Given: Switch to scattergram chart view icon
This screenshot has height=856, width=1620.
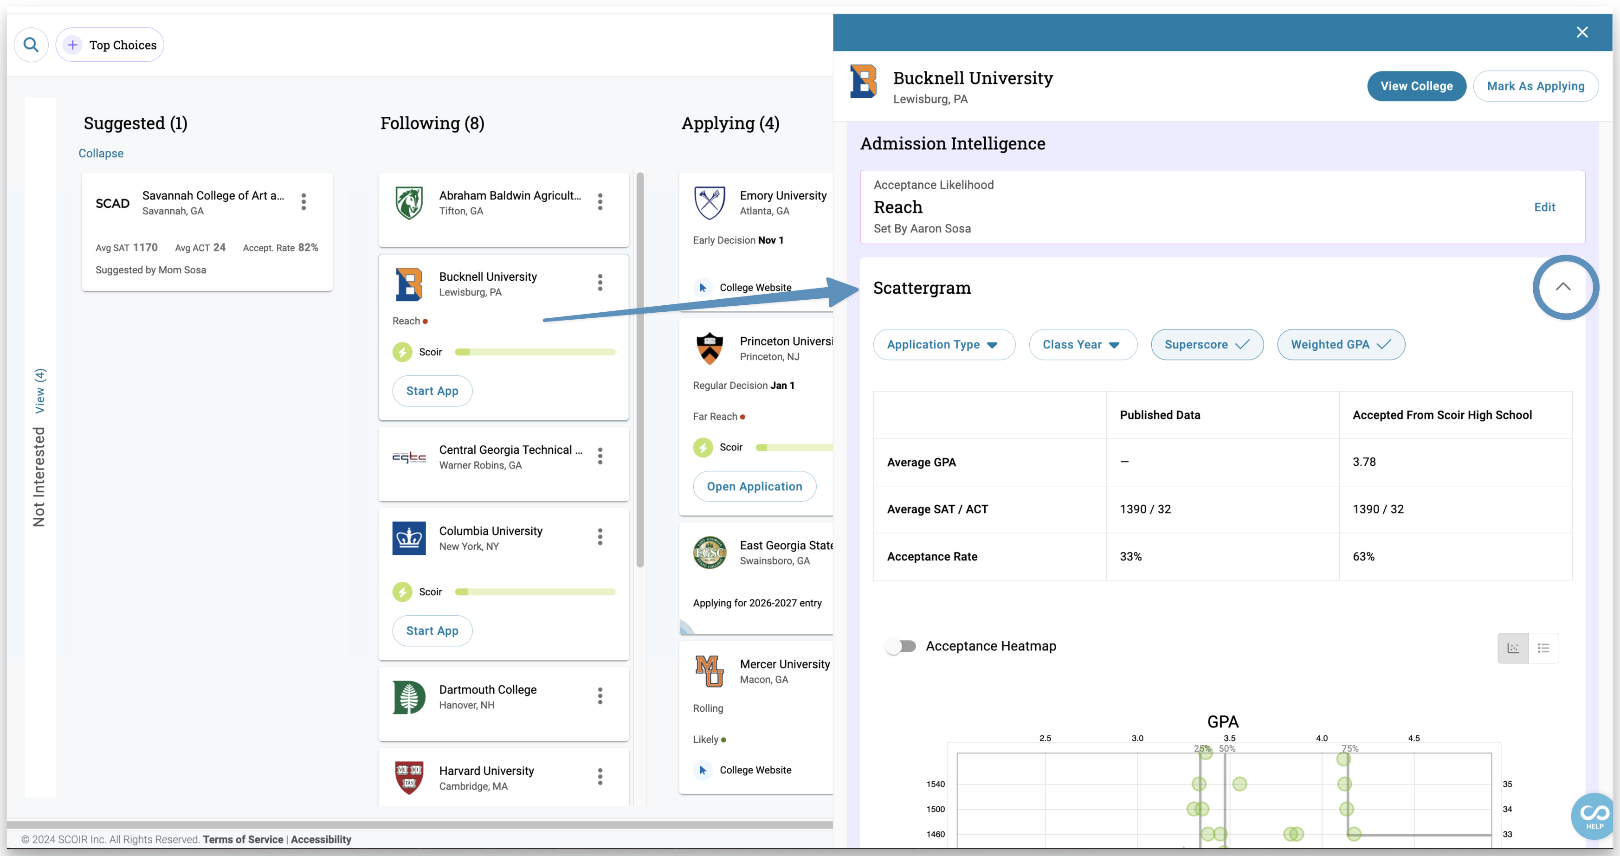Looking at the screenshot, I should tap(1513, 648).
